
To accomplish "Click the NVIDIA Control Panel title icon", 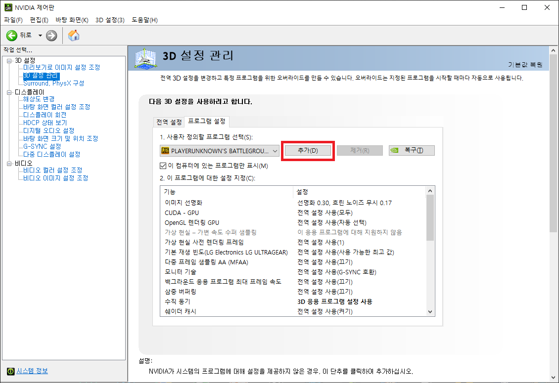I will [8, 7].
